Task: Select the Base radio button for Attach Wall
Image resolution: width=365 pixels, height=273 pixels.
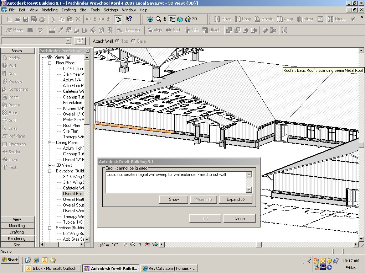Action: 133,41
